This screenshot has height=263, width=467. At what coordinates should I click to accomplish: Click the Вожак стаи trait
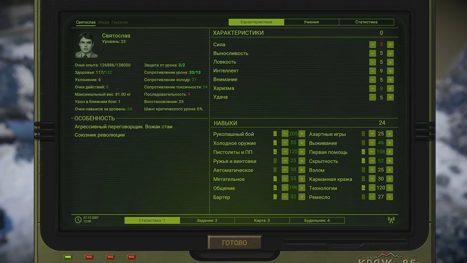[159, 127]
